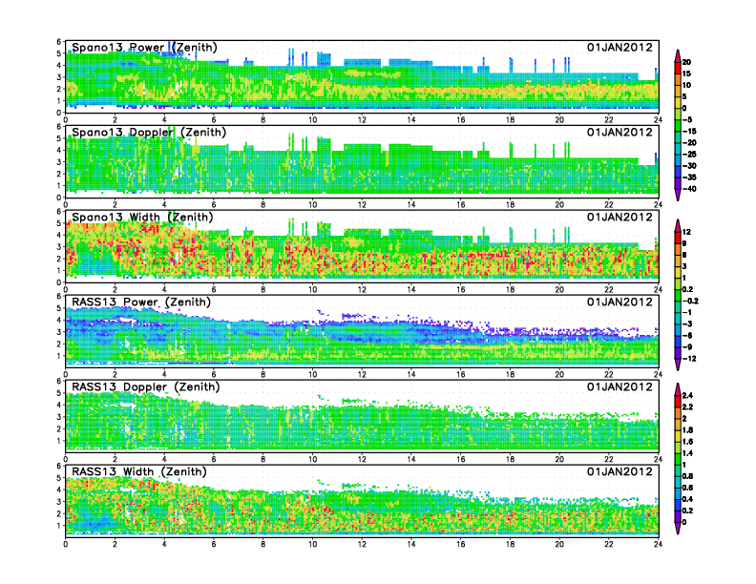Click the hour 24 tick label under the RASS13 Width plot

pyautogui.click(x=658, y=544)
